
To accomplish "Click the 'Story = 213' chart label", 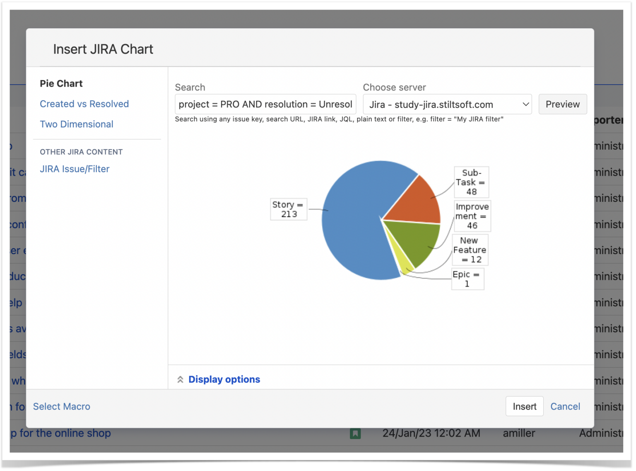I will (x=289, y=209).
